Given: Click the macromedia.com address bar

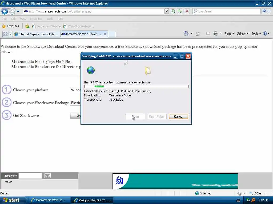Looking at the screenshot, I should pos(94,11).
